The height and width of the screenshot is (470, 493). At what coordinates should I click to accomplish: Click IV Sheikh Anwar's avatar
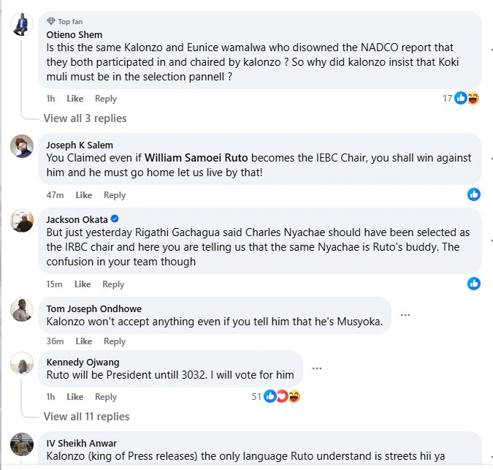pyautogui.click(x=21, y=444)
